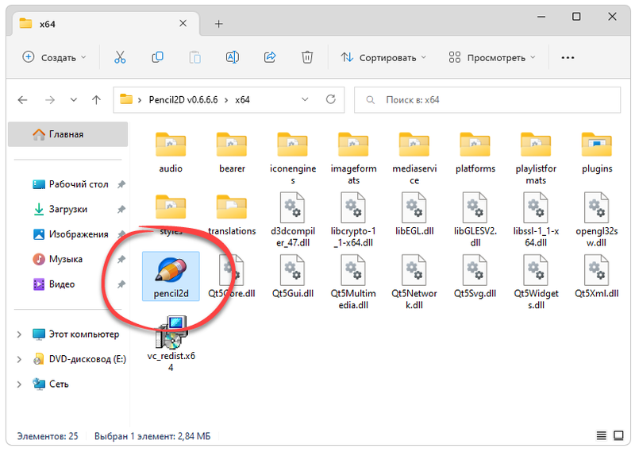The image size is (635, 452).
Task: Click Pencil2D v0.6.6.6 in breadcrumb path
Action: click(183, 100)
